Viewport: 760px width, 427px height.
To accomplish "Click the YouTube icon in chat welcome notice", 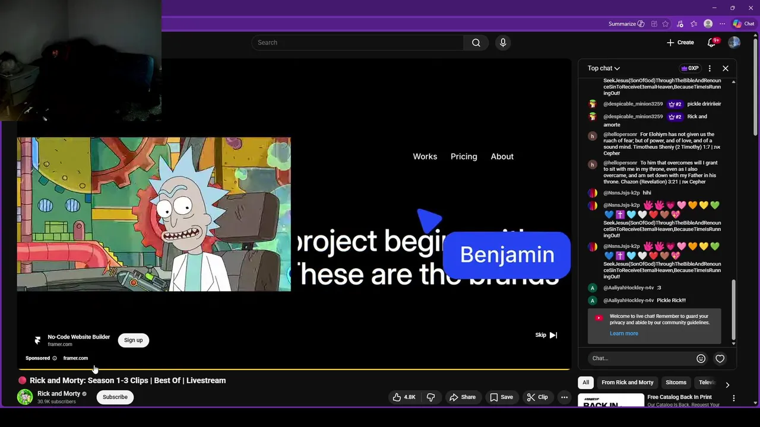I will [598, 318].
